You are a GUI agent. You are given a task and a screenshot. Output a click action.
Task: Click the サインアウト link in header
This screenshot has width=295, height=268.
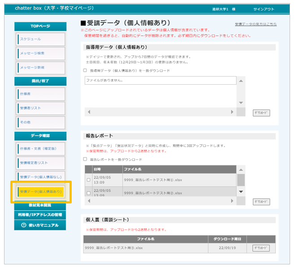(265, 9)
